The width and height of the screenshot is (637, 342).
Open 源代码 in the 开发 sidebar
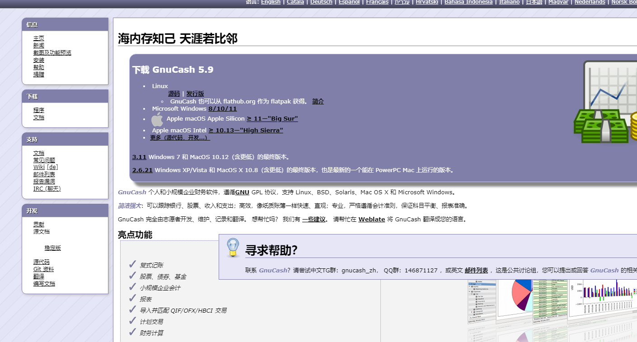[42, 262]
